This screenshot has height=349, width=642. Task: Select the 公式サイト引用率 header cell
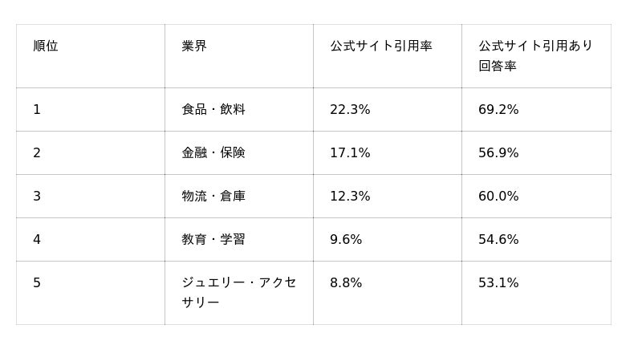(388, 56)
